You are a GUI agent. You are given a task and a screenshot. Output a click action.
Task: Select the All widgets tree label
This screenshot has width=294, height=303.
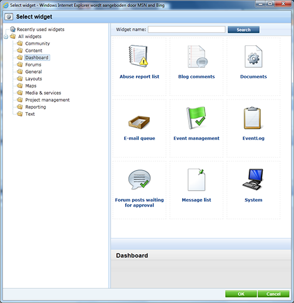[x=30, y=36]
